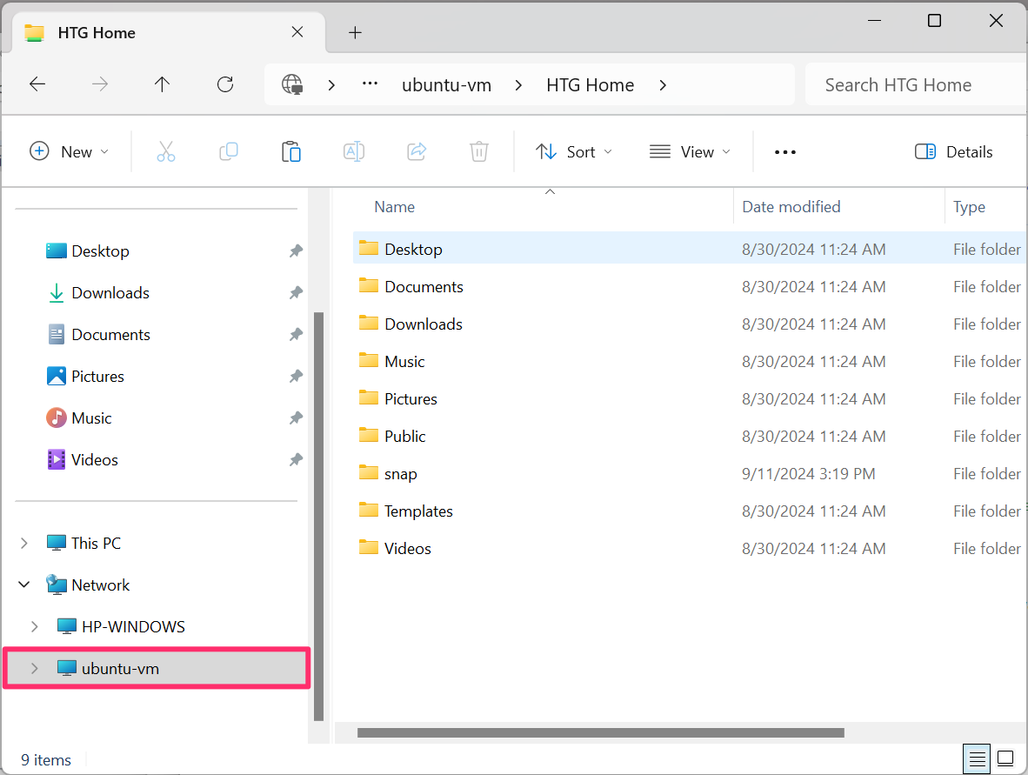Select the Templates folder in file list
This screenshot has height=775, width=1028.
tap(690, 511)
